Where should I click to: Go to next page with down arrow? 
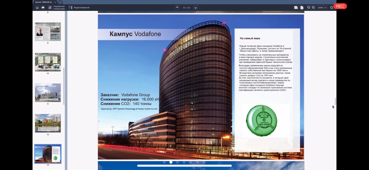click(195, 7)
